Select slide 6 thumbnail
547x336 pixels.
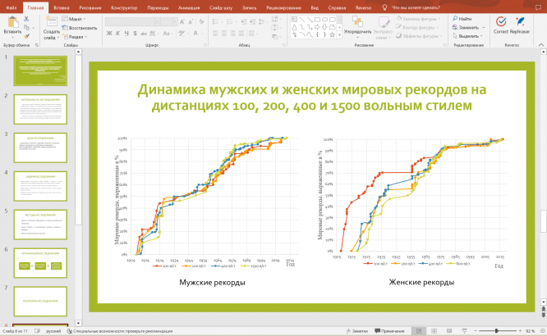(x=40, y=263)
